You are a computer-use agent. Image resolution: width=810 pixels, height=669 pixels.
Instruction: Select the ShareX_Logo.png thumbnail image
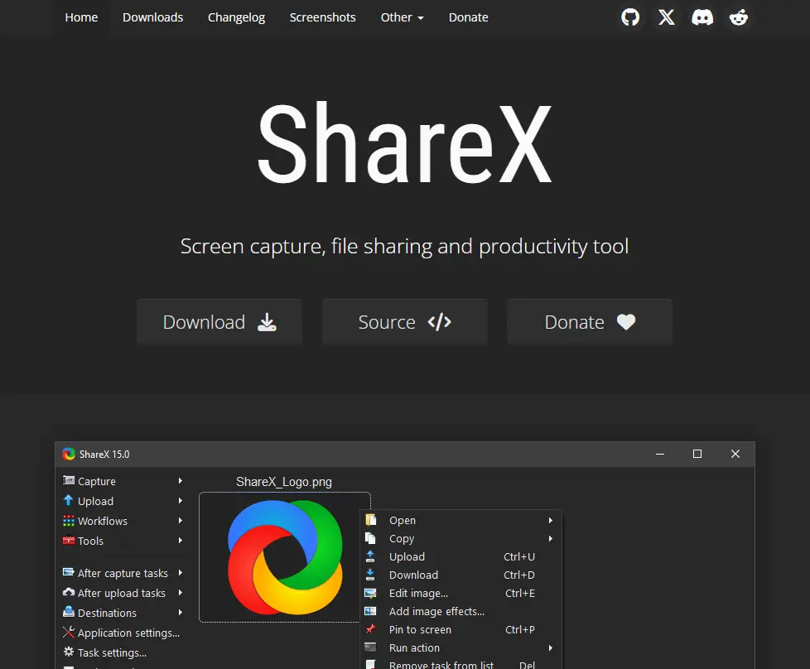[285, 557]
